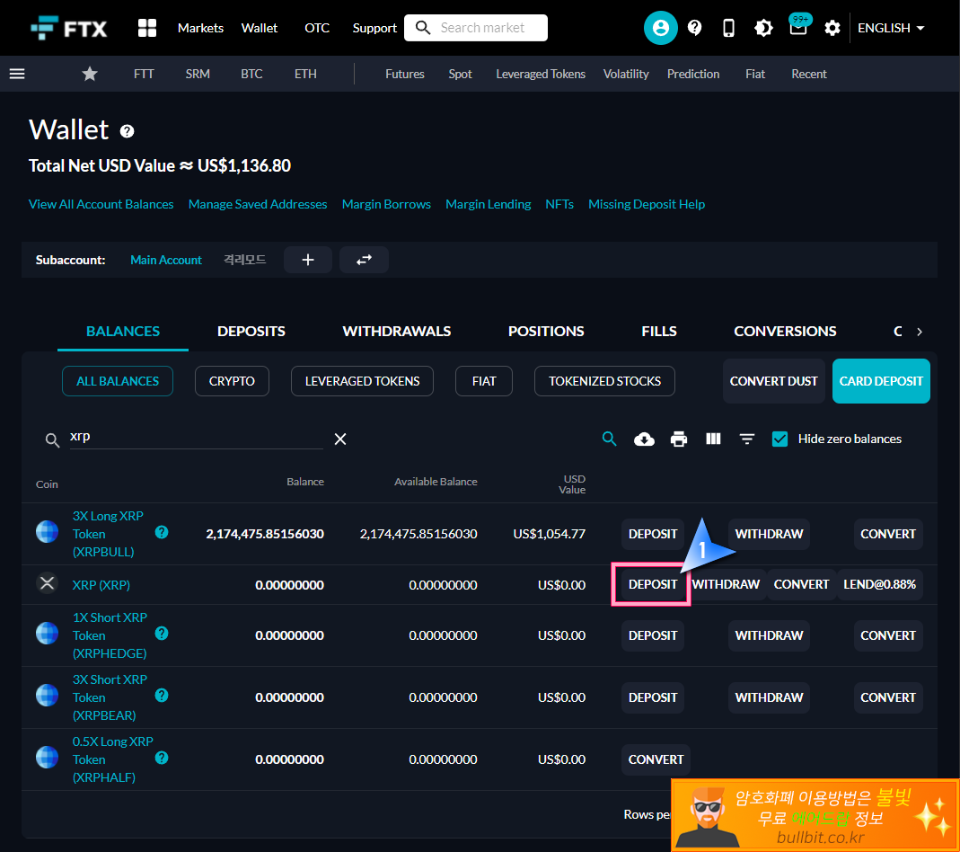Clear the xrp coin search with the X
Viewport: 960px width, 852px height.
click(340, 439)
